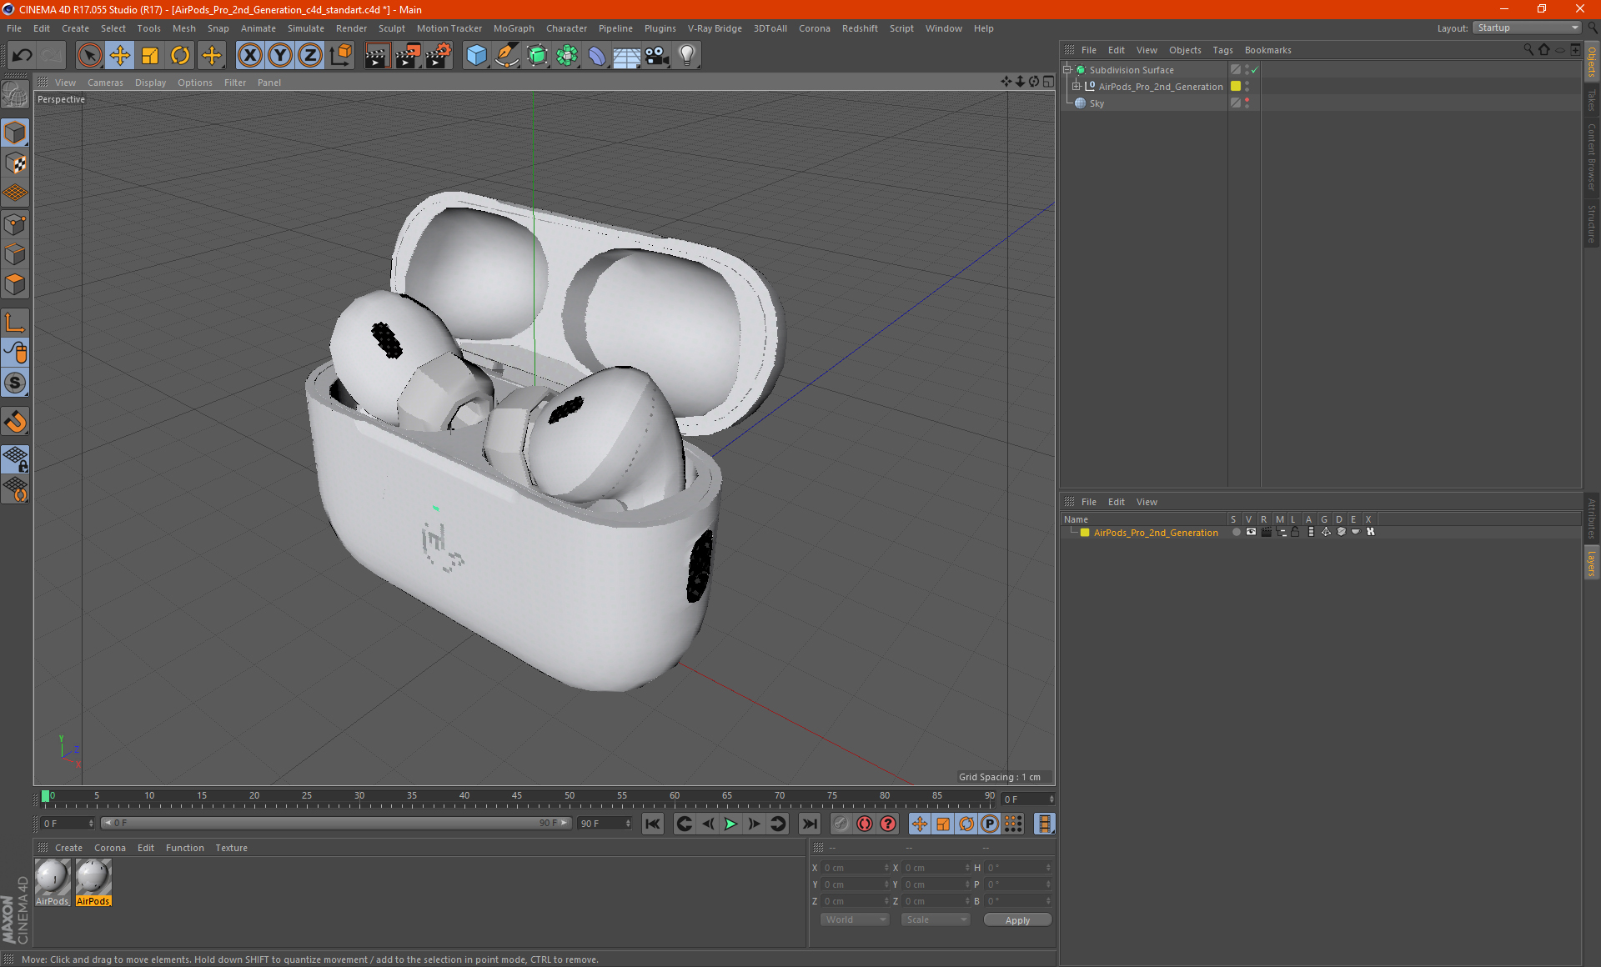This screenshot has width=1601, height=967.
Task: Open the Render to Picture Viewer icon
Action: coord(408,56)
